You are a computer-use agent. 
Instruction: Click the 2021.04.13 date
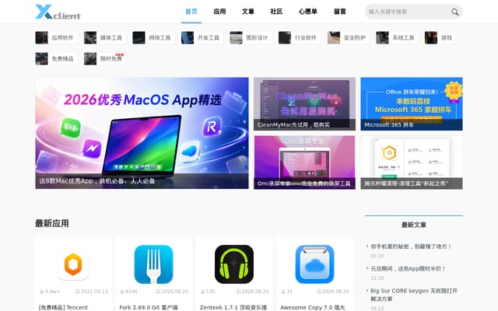pos(92,292)
